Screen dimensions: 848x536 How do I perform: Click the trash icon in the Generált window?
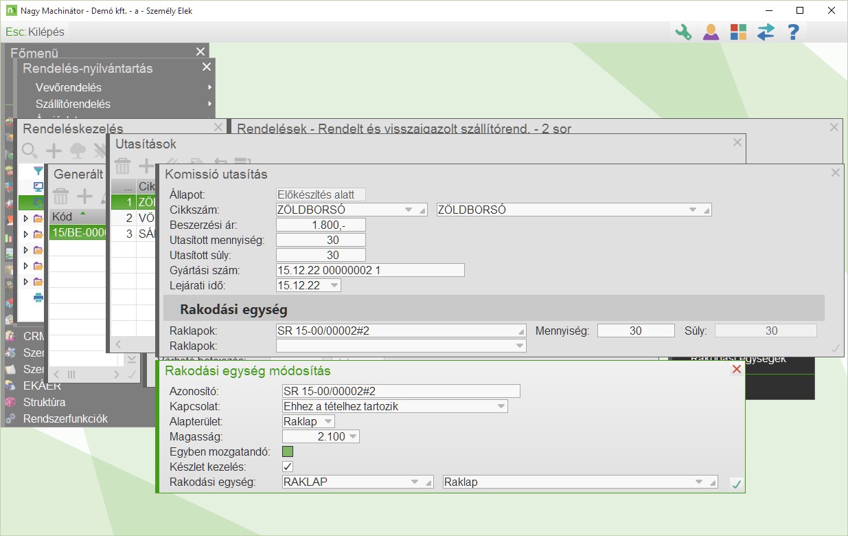click(x=61, y=197)
